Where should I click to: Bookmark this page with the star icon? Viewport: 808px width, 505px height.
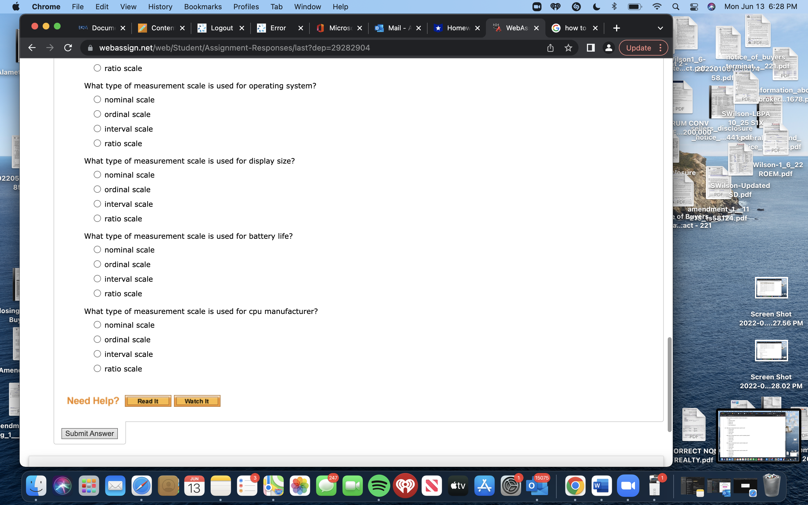[x=568, y=47]
